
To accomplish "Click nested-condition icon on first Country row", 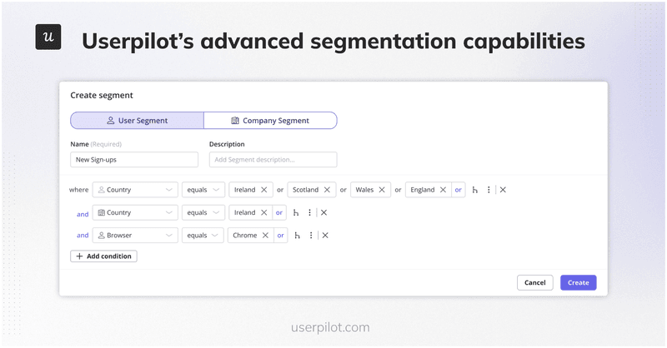I will point(474,190).
